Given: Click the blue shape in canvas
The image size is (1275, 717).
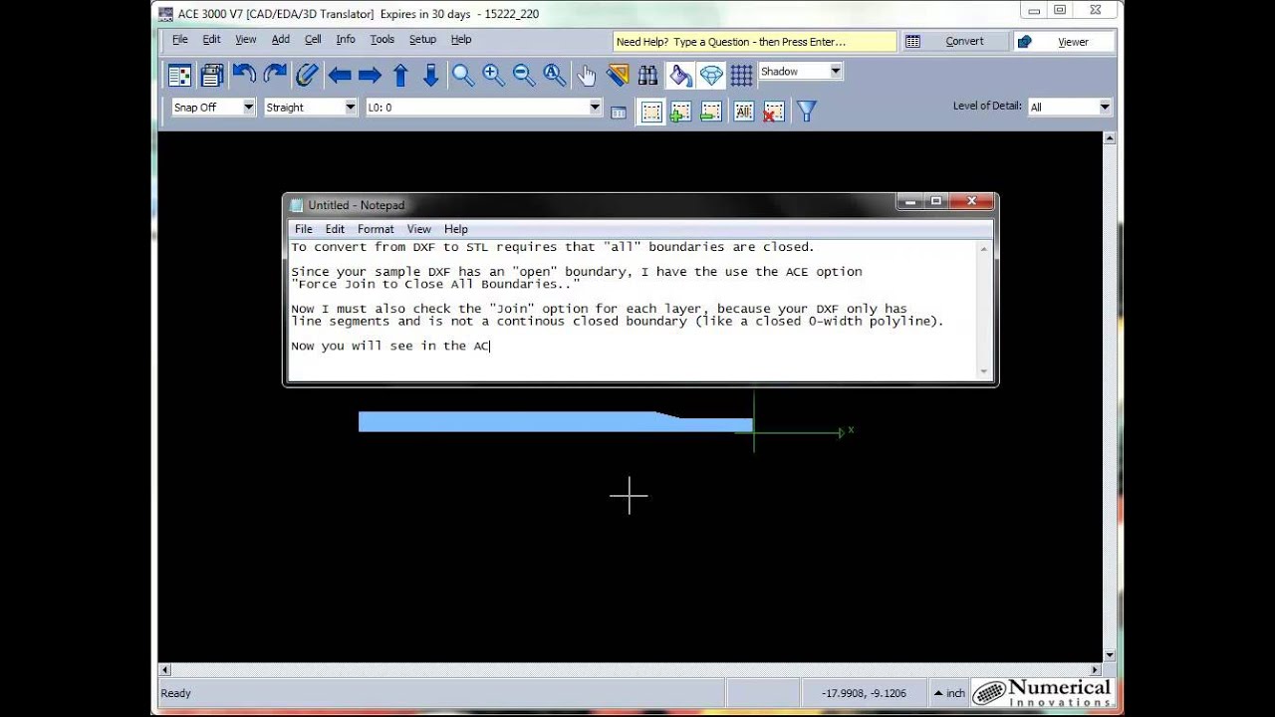Looking at the screenshot, I should (x=555, y=422).
